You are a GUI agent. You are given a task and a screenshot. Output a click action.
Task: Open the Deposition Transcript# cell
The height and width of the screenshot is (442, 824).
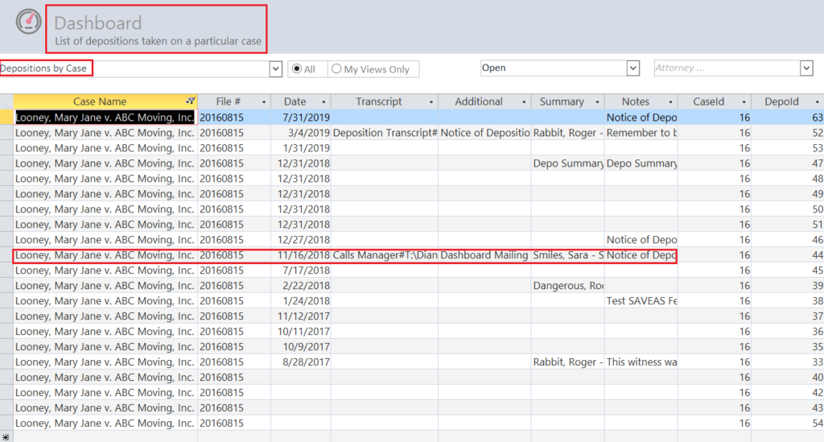coord(385,133)
